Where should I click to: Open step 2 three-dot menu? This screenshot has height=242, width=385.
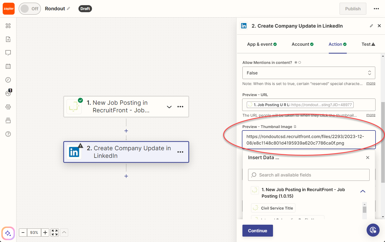(180, 152)
